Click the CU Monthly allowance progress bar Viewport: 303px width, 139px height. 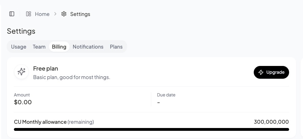click(x=151, y=129)
